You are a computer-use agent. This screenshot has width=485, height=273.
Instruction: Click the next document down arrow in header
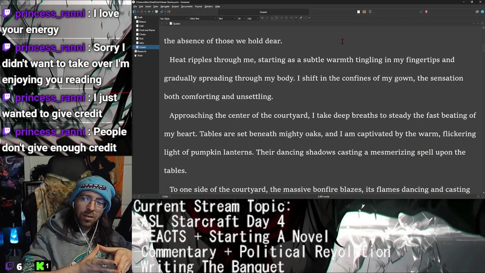pos(478,24)
